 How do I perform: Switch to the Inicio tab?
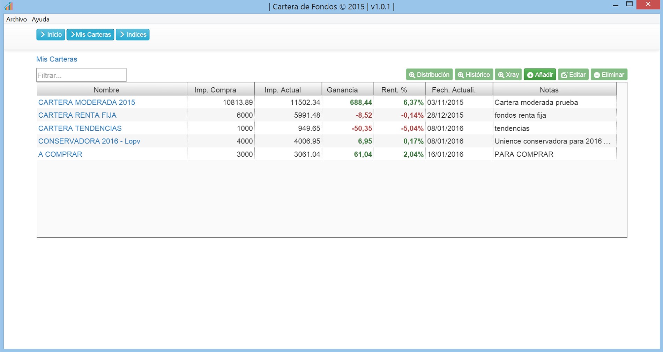coord(51,34)
